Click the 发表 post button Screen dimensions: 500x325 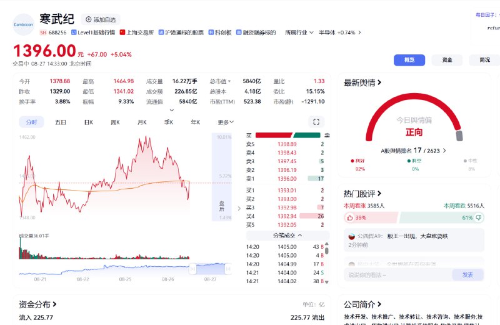pyautogui.click(x=467, y=274)
